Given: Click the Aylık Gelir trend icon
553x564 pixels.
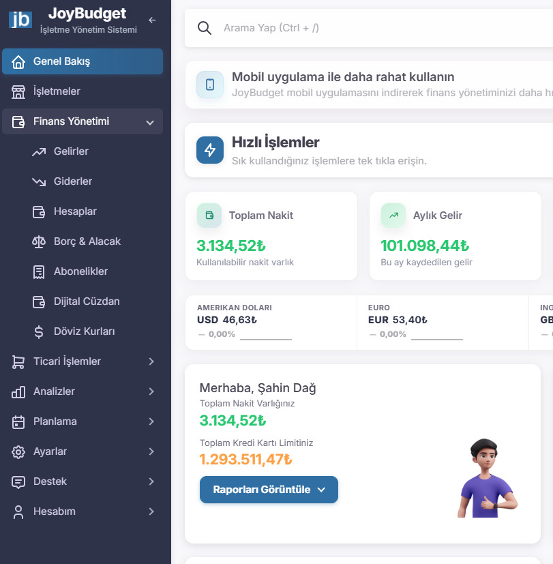Looking at the screenshot, I should (x=393, y=215).
